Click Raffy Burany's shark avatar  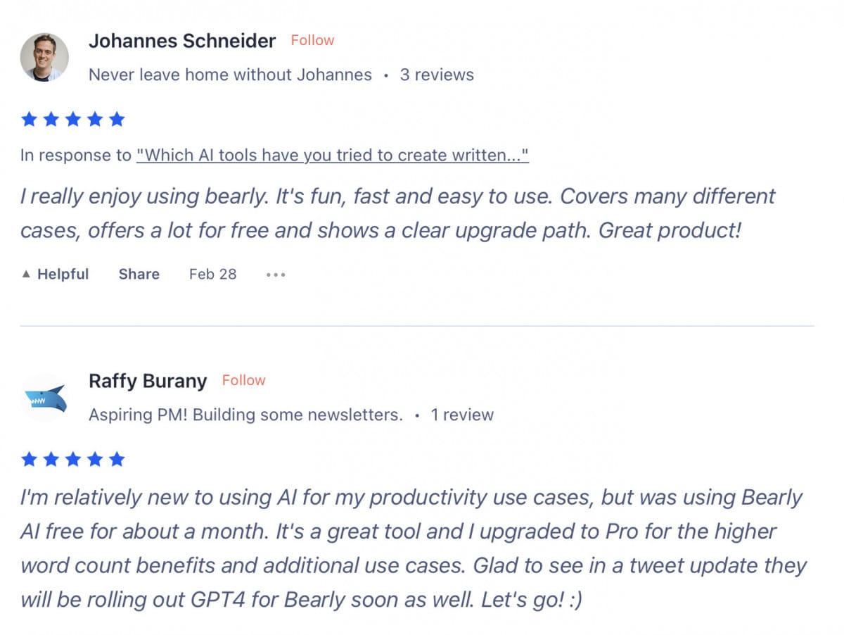click(44, 398)
